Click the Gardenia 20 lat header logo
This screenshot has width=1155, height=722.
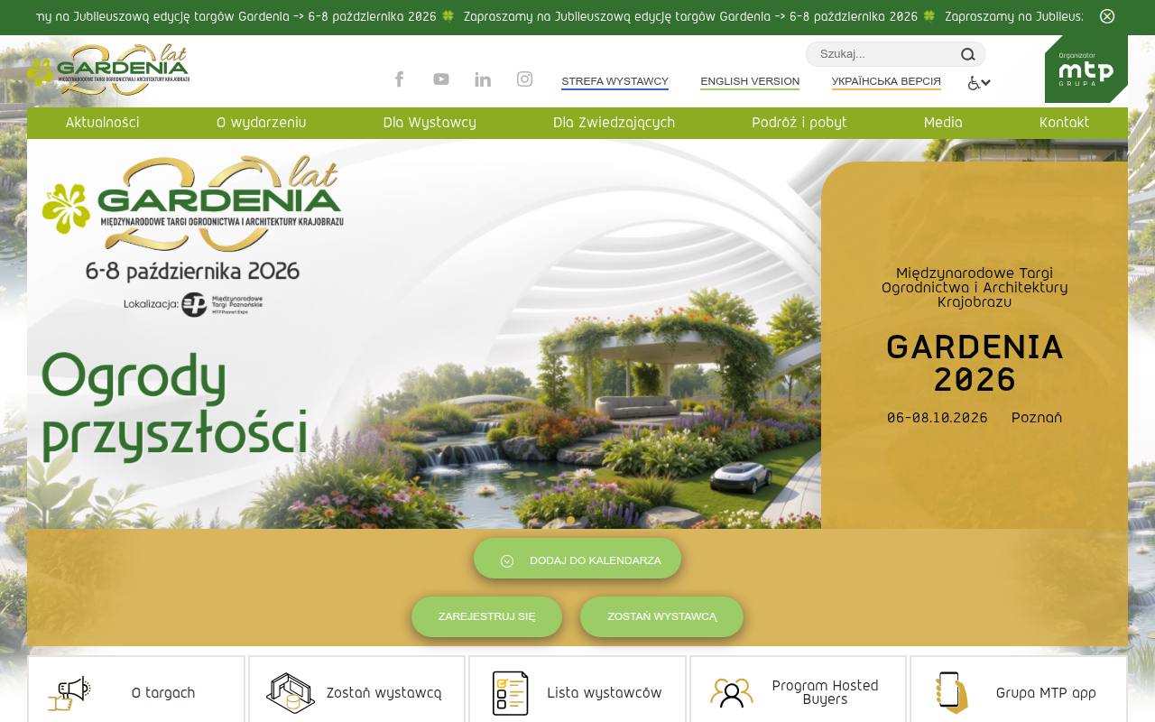(108, 69)
